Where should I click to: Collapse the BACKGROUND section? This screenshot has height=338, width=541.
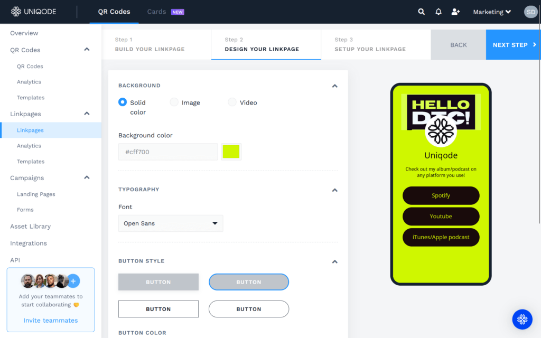point(334,85)
